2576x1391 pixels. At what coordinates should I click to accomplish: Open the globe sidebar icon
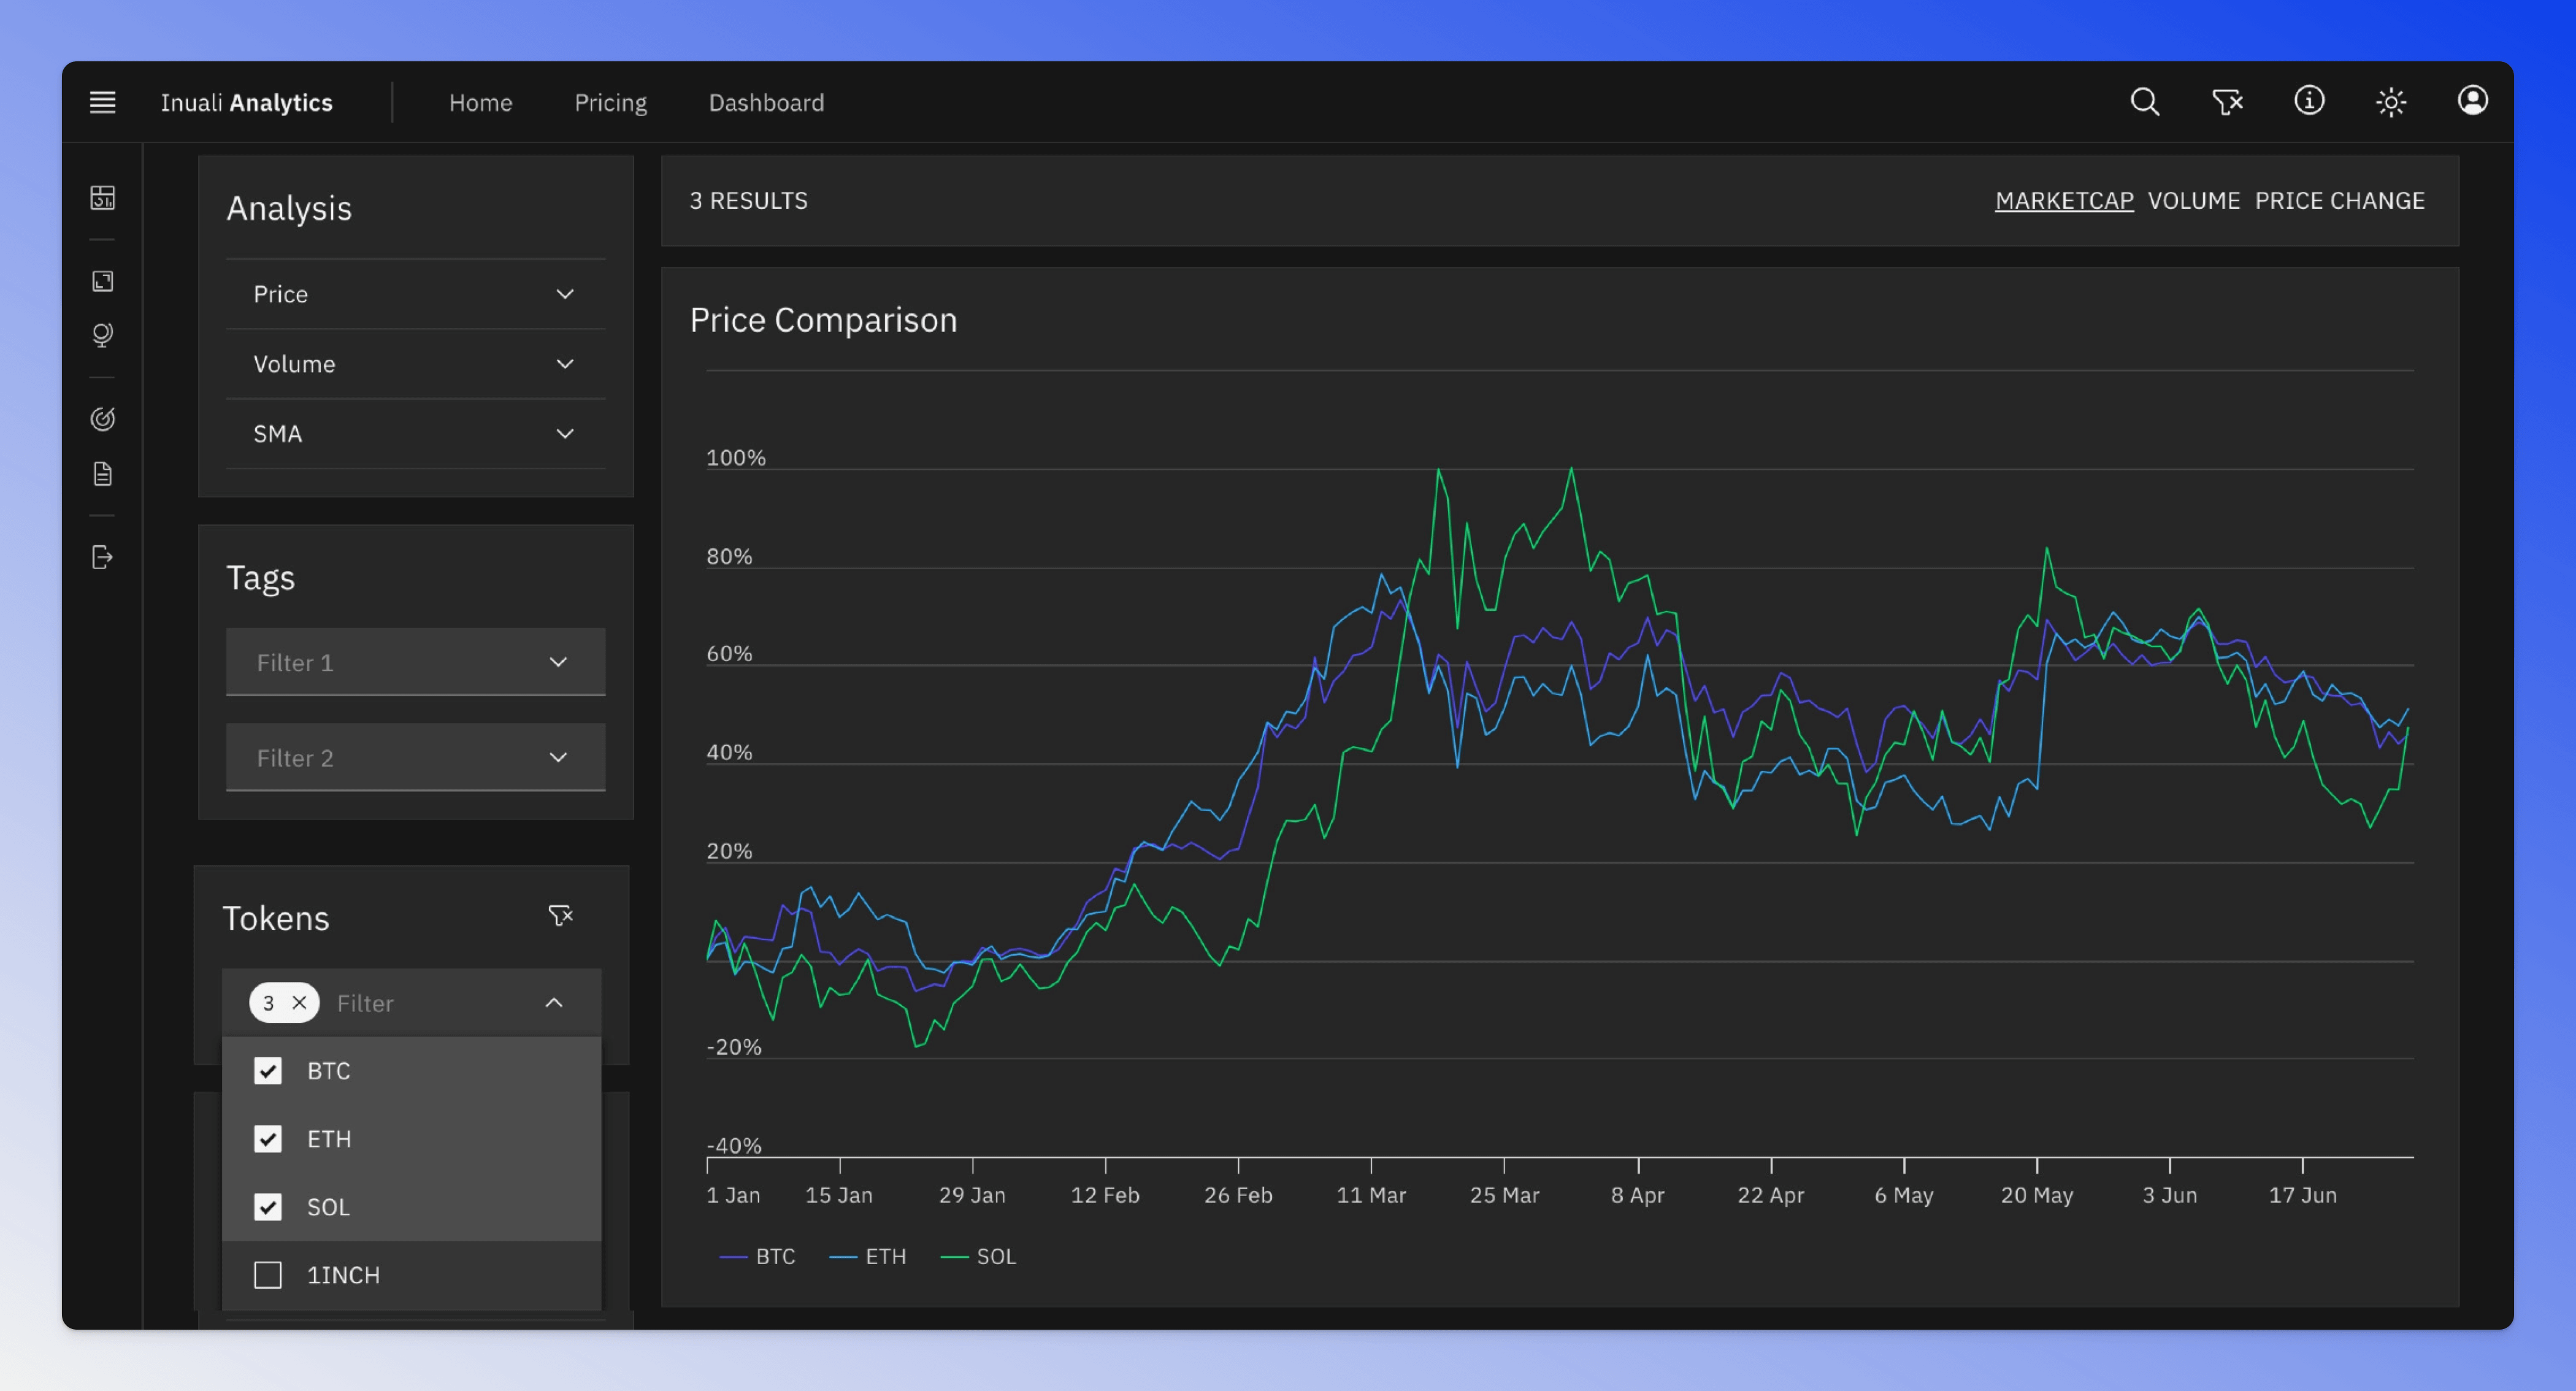click(103, 335)
